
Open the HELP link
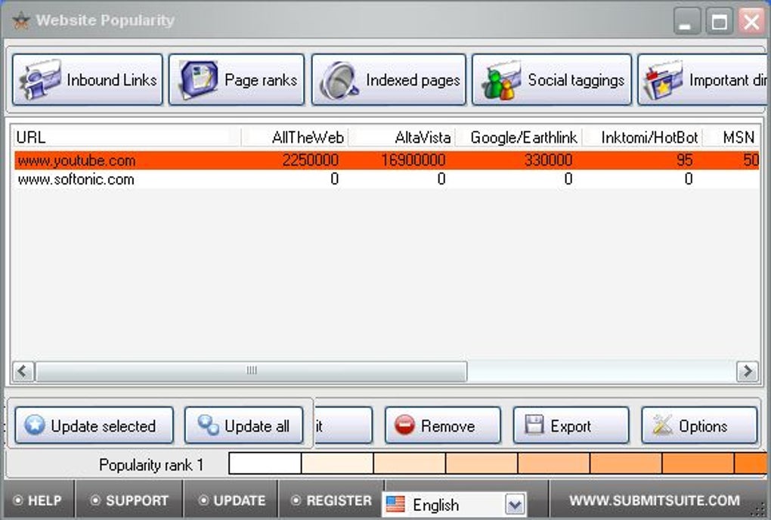point(39,500)
